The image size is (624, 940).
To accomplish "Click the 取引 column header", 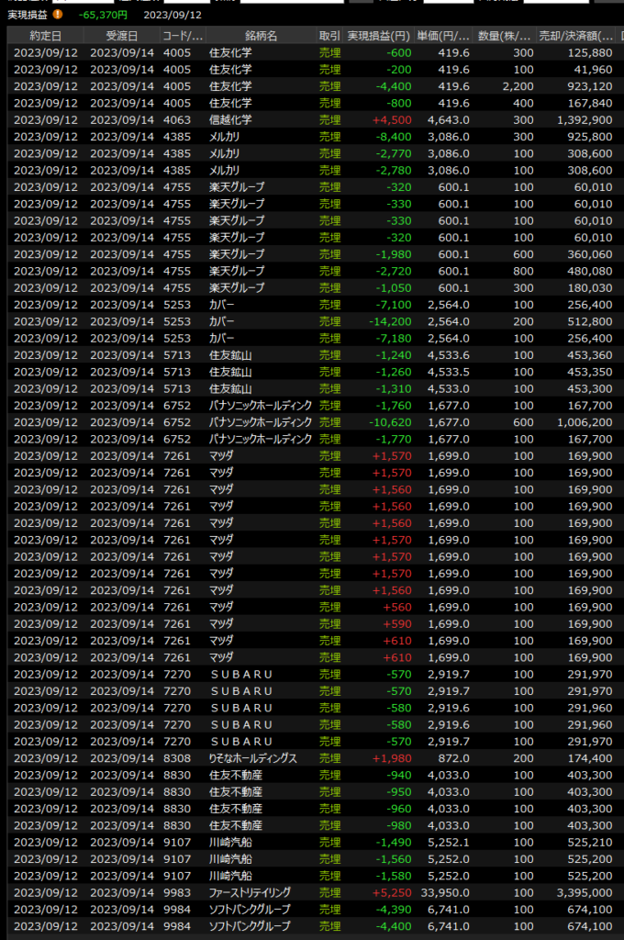I will (329, 35).
